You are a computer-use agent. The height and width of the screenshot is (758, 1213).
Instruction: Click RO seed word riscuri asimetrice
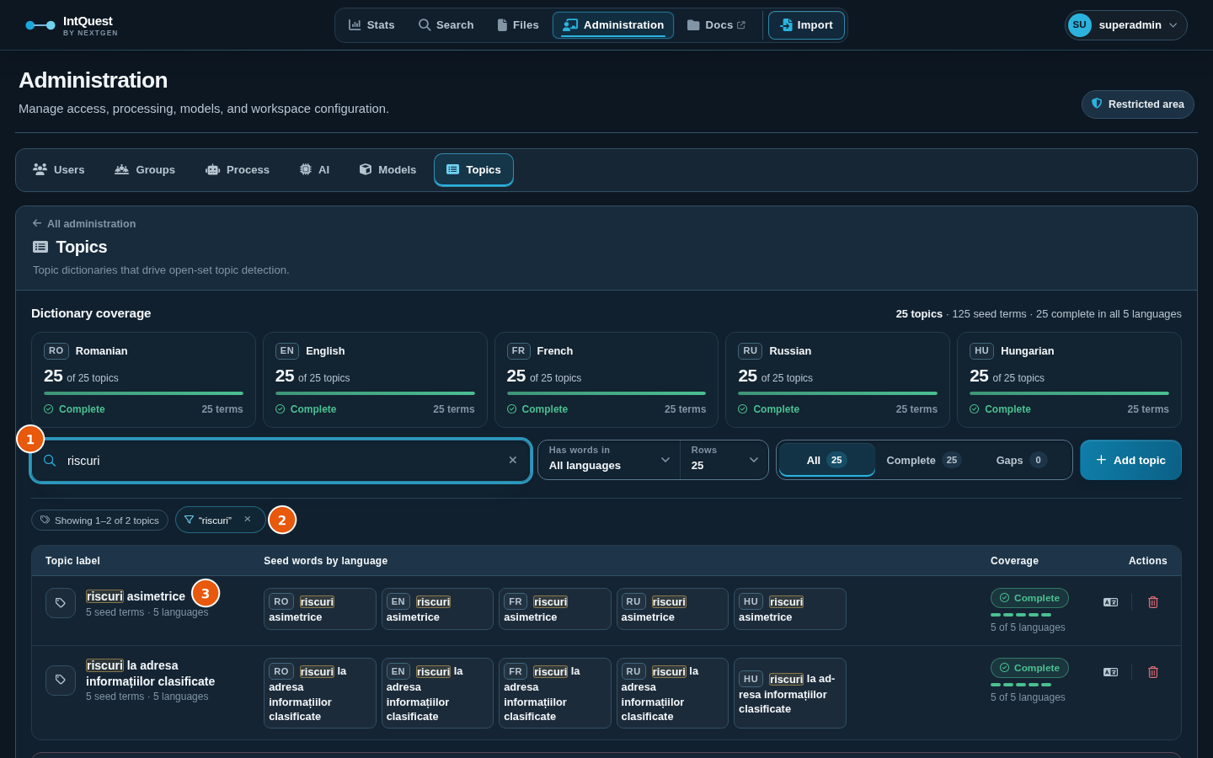[320, 609]
